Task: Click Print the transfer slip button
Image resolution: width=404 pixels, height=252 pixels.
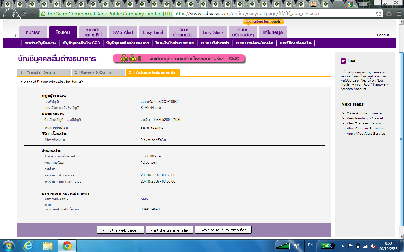Action: [x=169, y=230]
